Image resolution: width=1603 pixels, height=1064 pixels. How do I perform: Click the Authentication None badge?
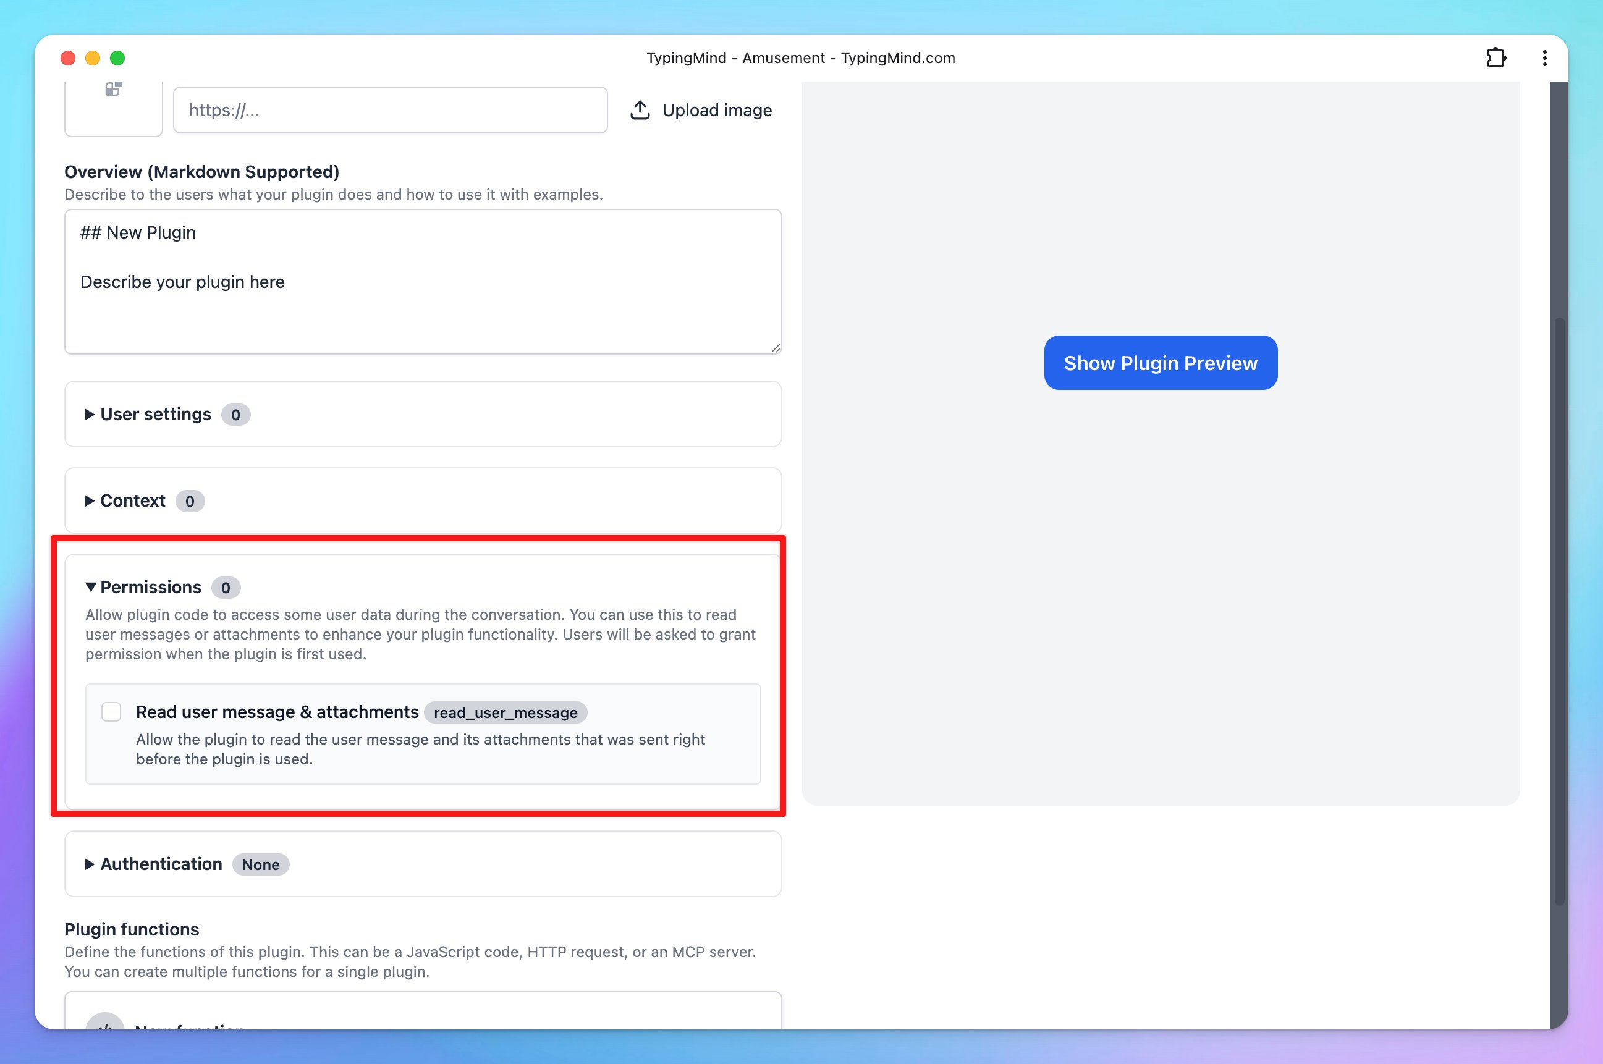[x=261, y=864]
